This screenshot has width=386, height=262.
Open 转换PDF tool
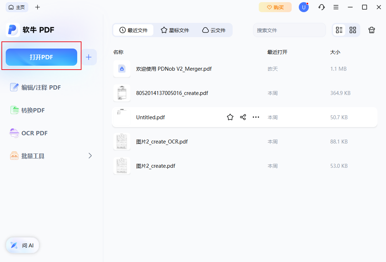27,110
